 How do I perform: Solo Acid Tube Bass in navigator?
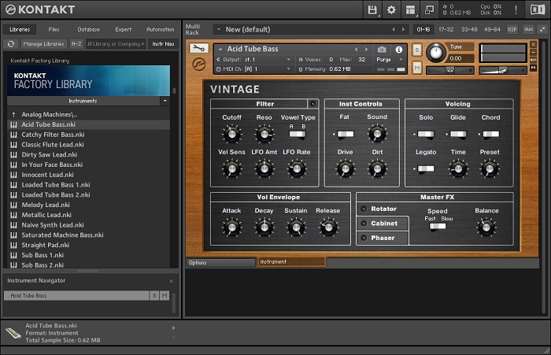click(154, 296)
